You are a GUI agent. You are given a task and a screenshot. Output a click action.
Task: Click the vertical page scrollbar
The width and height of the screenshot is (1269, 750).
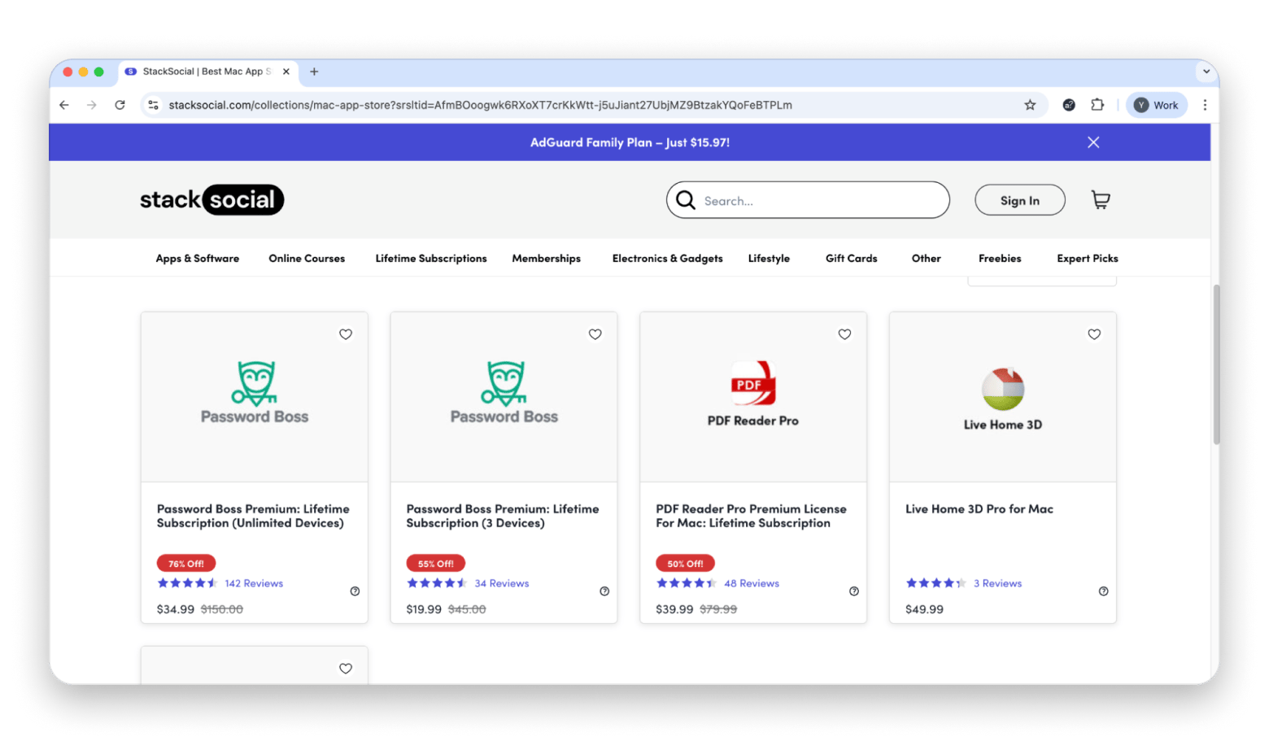pos(1216,366)
